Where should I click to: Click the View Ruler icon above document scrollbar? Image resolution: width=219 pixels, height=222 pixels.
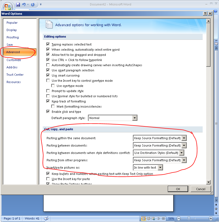point(216,44)
